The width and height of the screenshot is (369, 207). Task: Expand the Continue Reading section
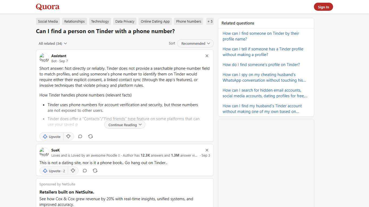coord(125,125)
